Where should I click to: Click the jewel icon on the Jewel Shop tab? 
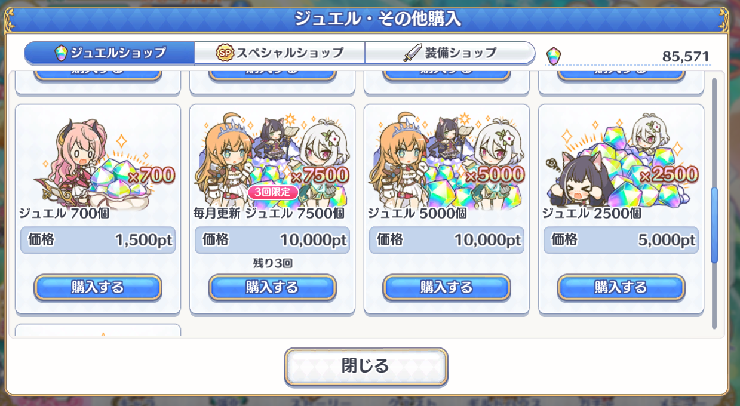[x=60, y=53]
